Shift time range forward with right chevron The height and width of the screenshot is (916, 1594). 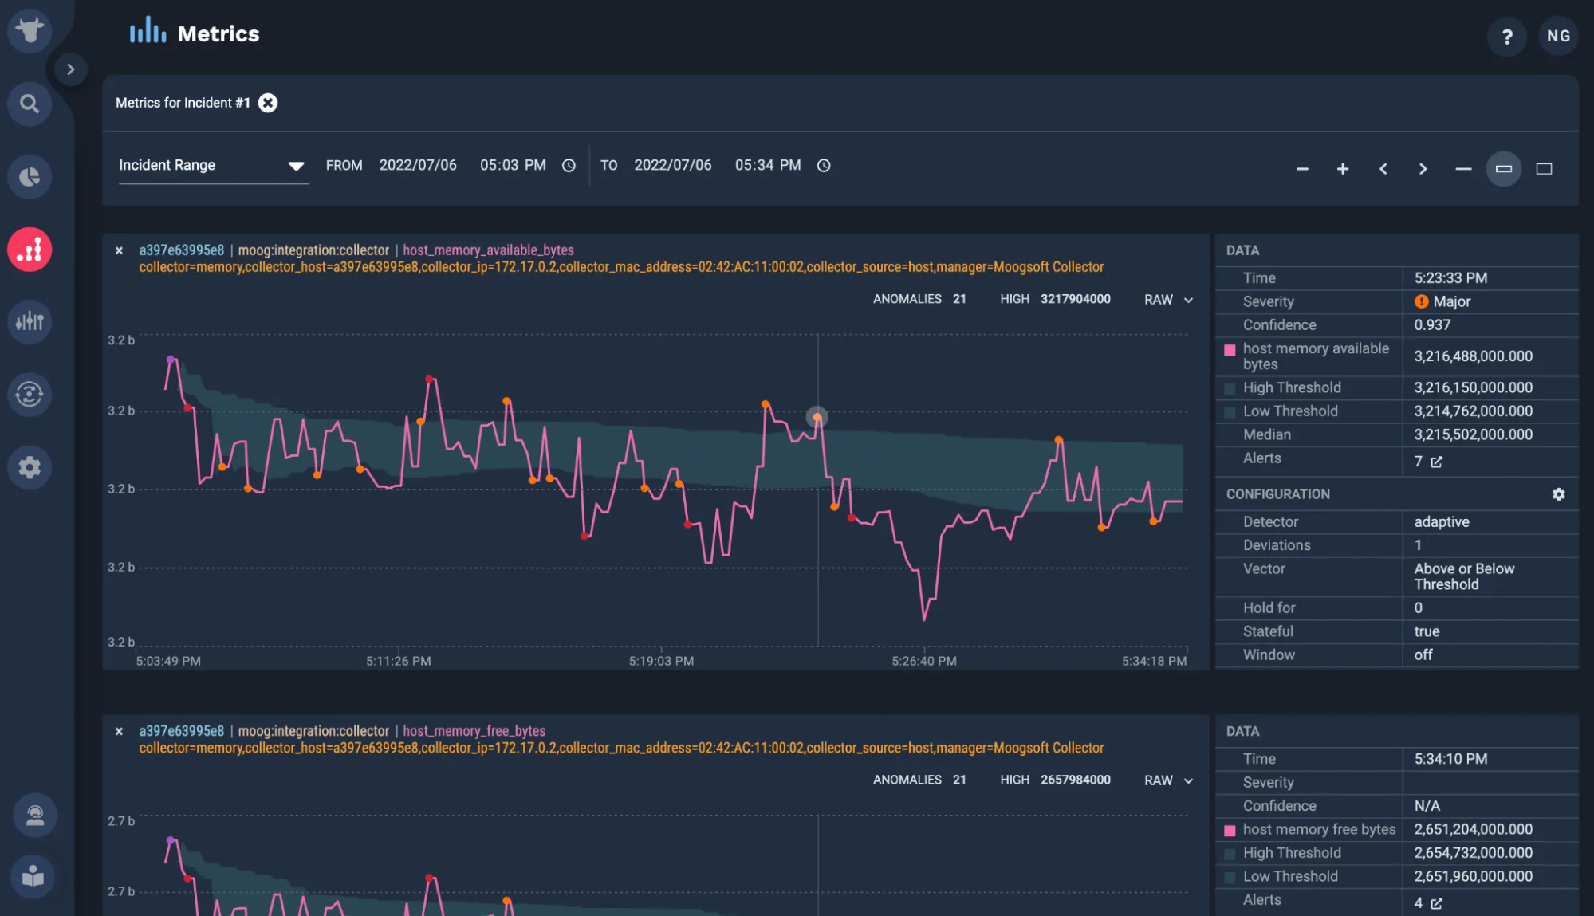tap(1423, 169)
